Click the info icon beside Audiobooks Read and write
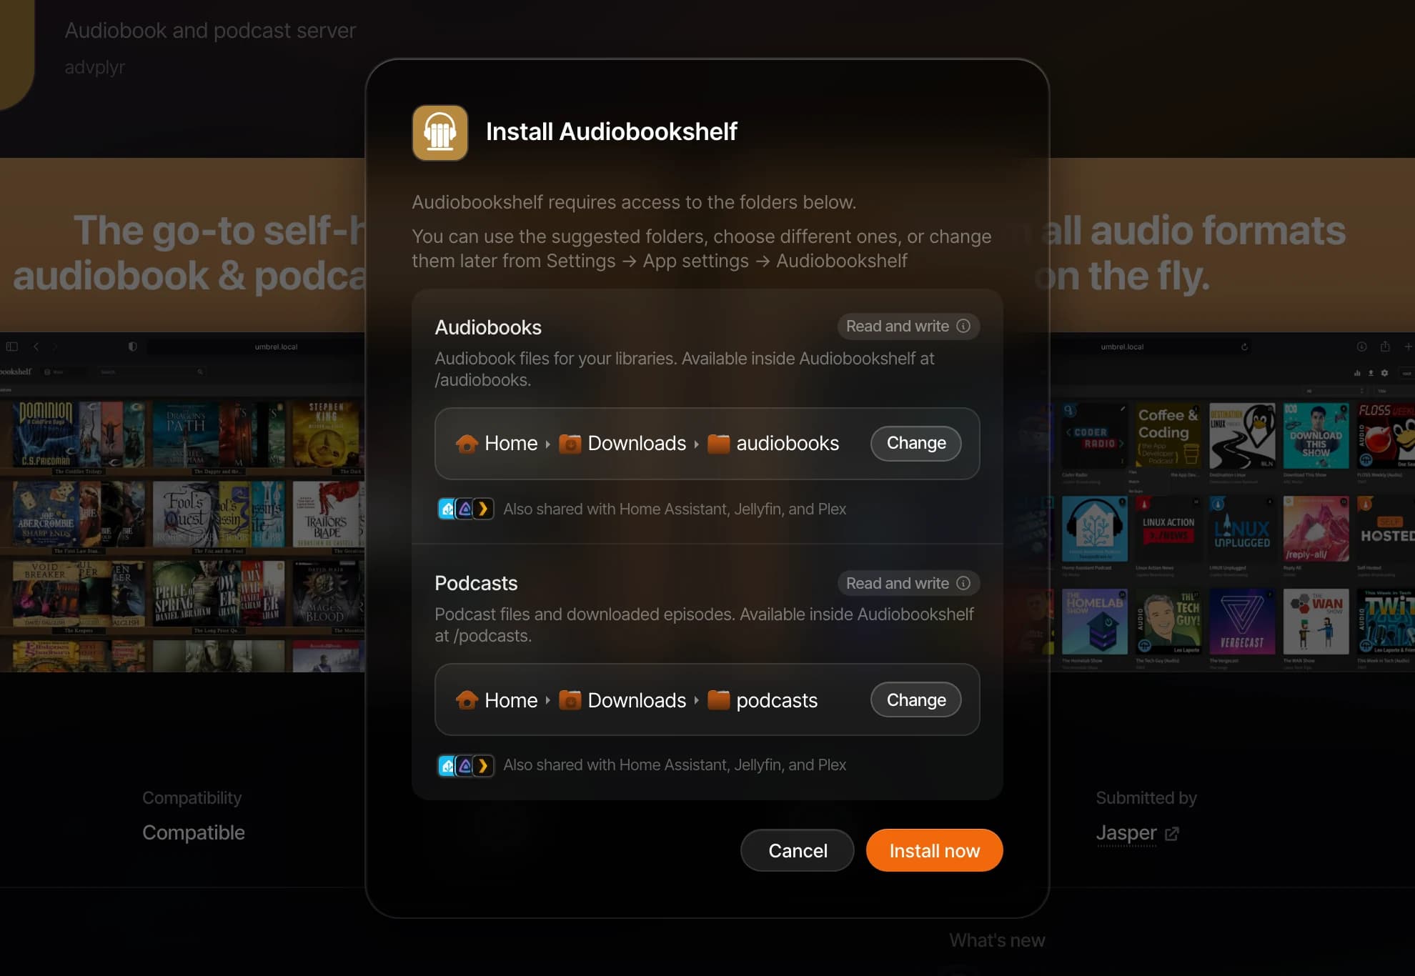The width and height of the screenshot is (1415, 976). click(x=963, y=326)
